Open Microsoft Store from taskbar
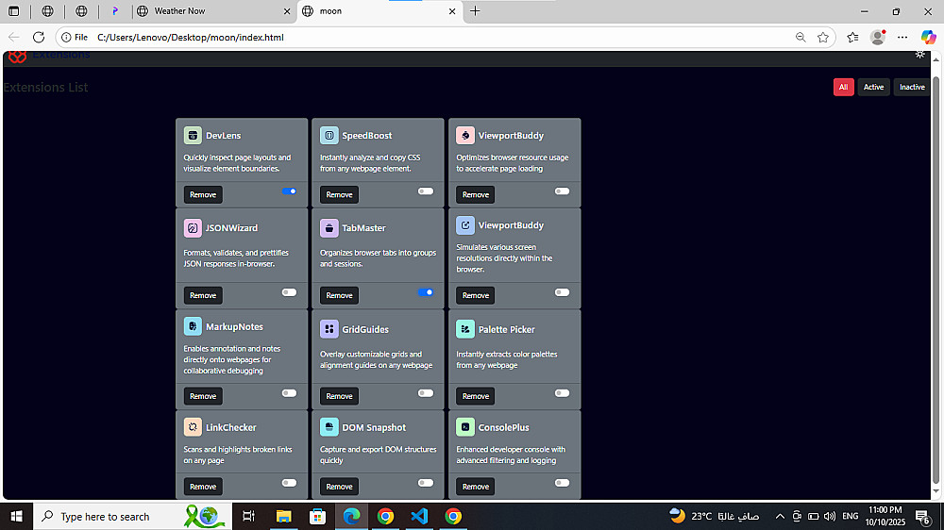The height and width of the screenshot is (530, 944). (x=317, y=516)
